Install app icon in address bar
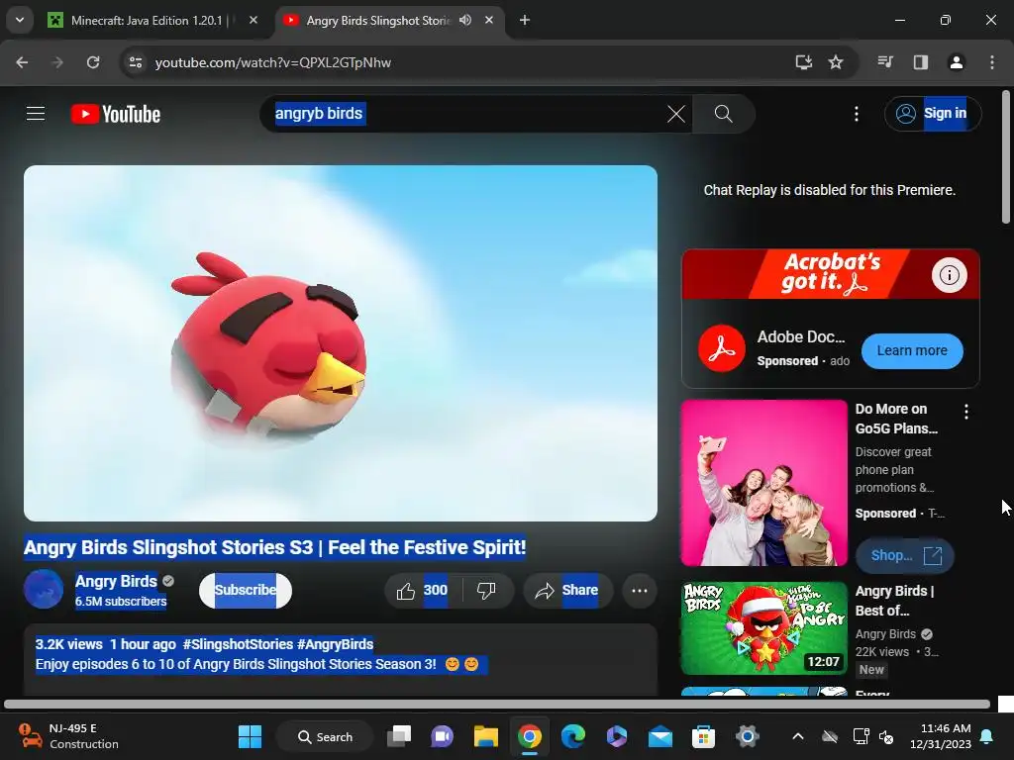 pyautogui.click(x=803, y=62)
